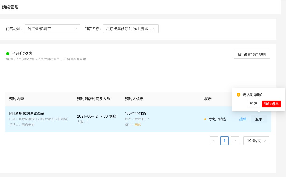
Task: Click the 2021-05-12 17:30 到店 time
Action: [x=97, y=116]
